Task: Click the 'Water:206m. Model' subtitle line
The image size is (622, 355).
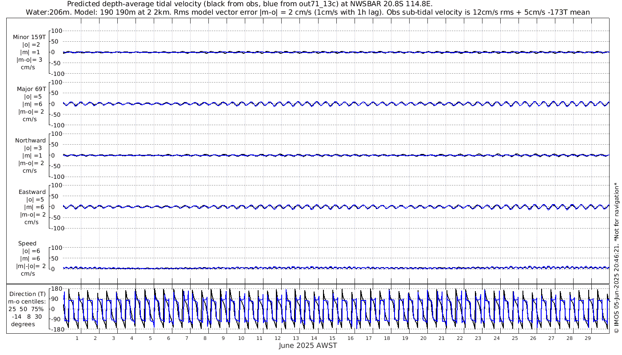Action: click(308, 12)
